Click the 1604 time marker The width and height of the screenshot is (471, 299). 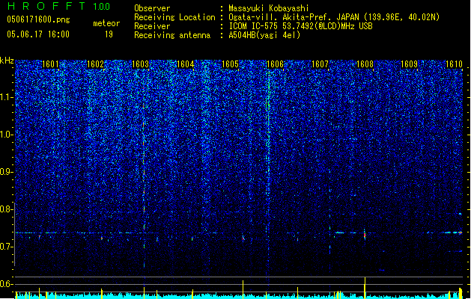click(186, 64)
